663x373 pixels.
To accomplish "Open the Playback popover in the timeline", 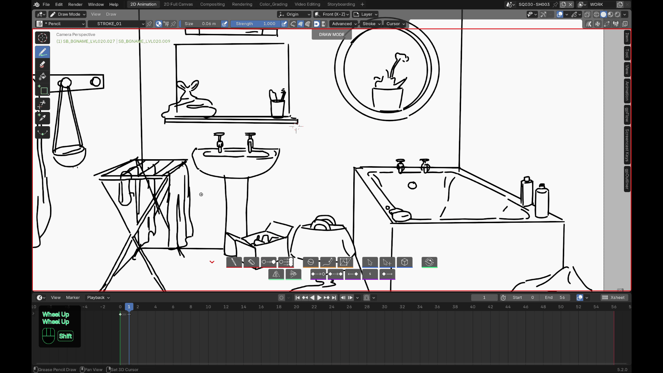I will pyautogui.click(x=98, y=298).
